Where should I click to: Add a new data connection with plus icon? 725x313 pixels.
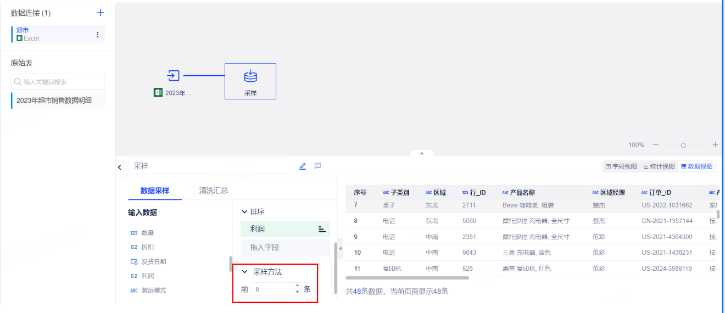pos(100,13)
